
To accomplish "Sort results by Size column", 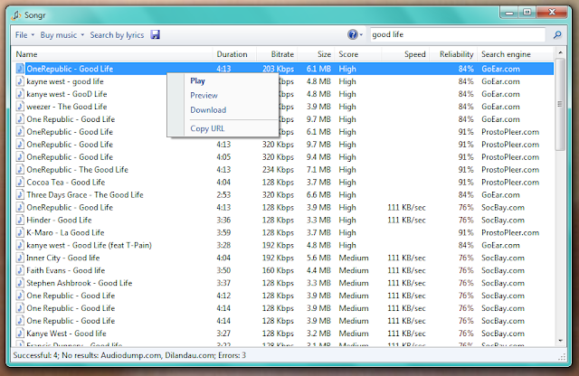I will click(x=316, y=54).
